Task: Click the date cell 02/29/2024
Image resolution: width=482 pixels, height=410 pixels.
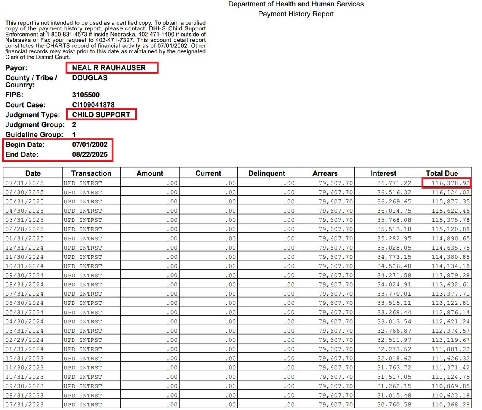Action: click(x=25, y=340)
